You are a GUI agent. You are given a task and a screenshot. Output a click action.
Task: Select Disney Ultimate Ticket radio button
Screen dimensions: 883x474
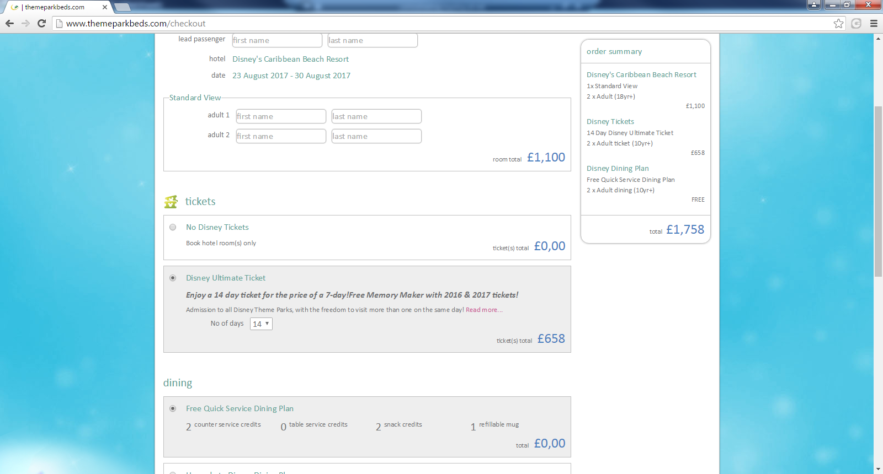(x=173, y=278)
